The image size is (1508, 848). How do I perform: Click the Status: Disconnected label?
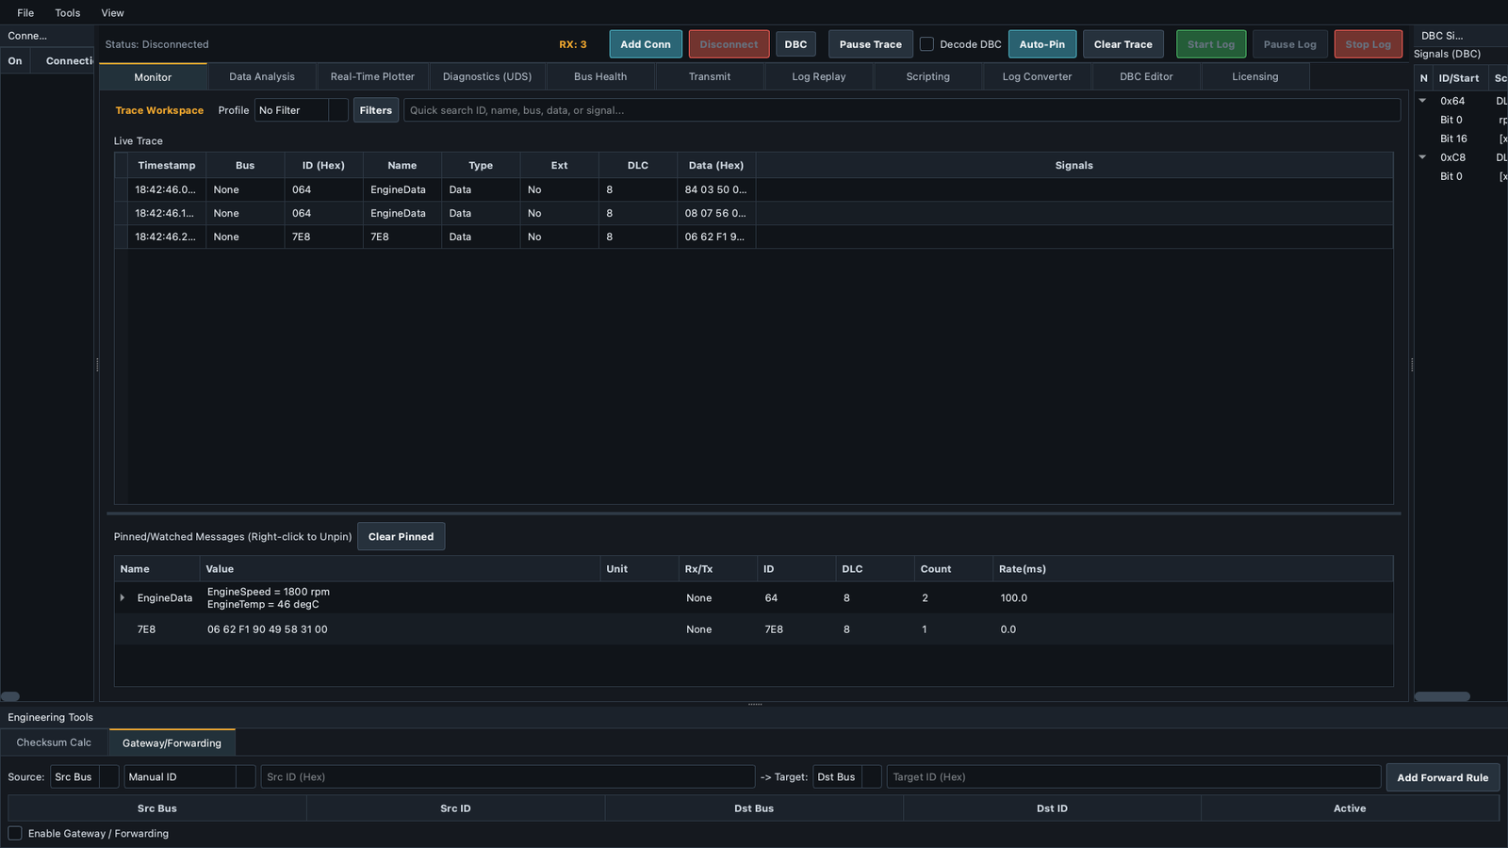point(157,44)
